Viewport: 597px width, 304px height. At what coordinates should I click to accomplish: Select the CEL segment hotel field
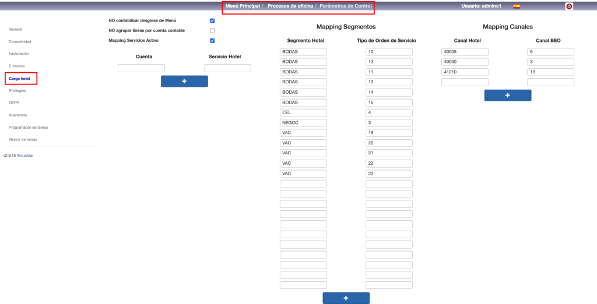[303, 112]
